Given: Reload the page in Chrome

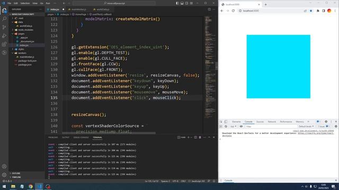Looking at the screenshot, I should coord(233,11).
